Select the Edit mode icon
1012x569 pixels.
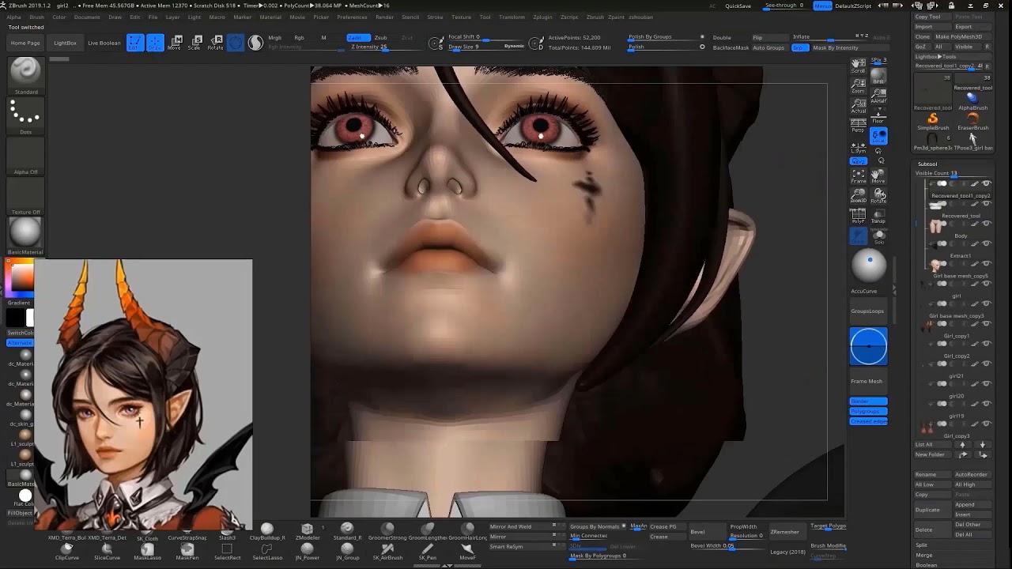point(135,43)
